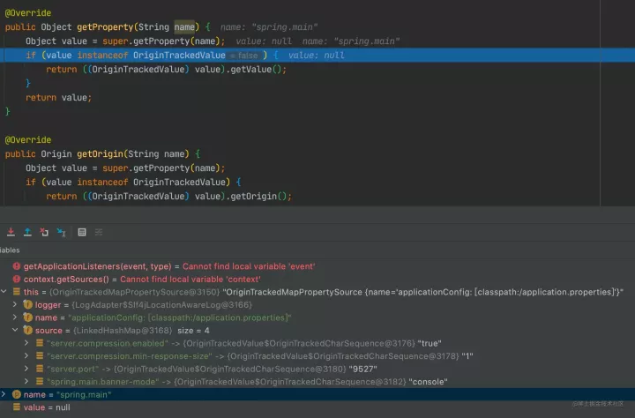Click the object icon next to 'this'
Screen dimensions: 635x418
[17, 292]
